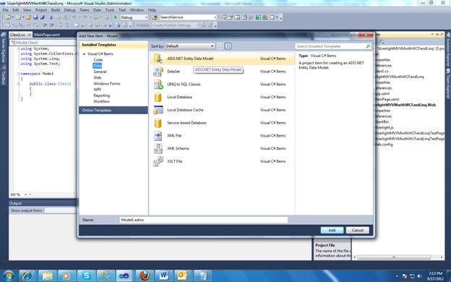Select the Local Database template icon
Image resolution: width=451 pixels, height=282 pixels.
(158, 98)
